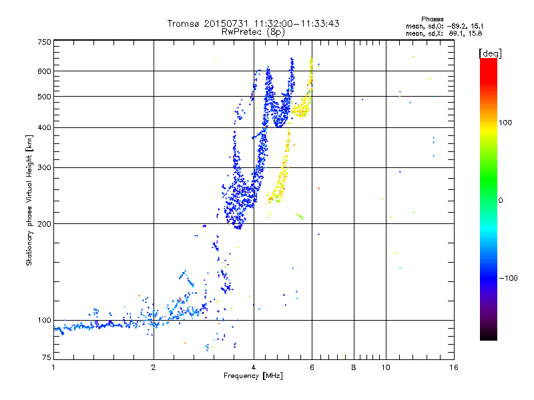Click the "Phases" header text
534x400 pixels.
[432, 19]
